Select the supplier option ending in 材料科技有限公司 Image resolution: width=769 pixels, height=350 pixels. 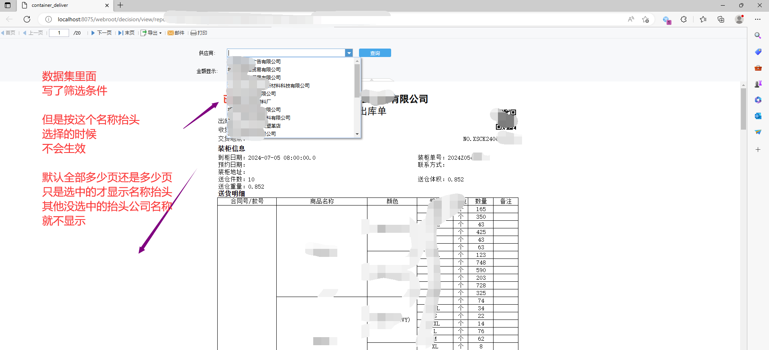click(x=289, y=85)
